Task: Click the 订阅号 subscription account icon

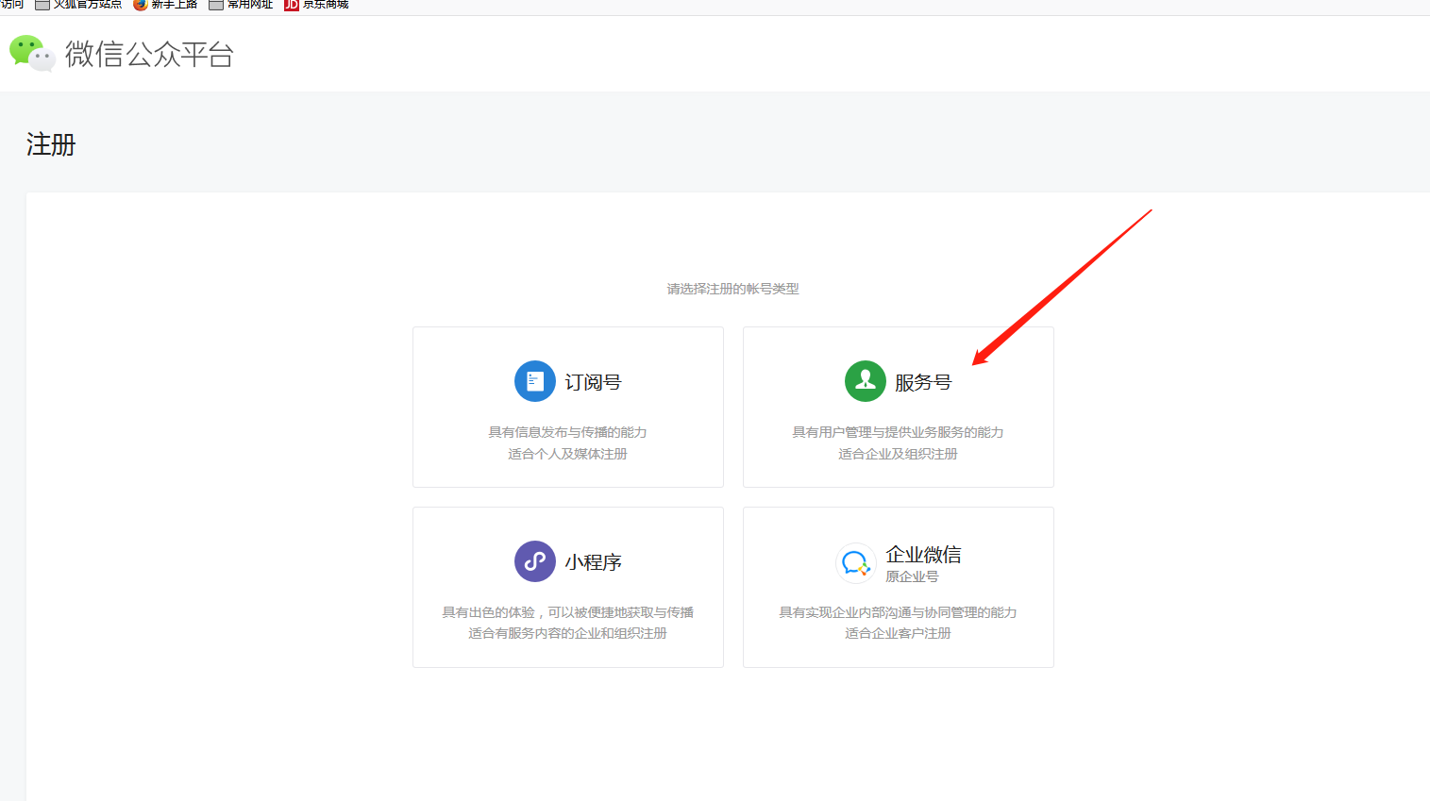Action: pos(534,381)
